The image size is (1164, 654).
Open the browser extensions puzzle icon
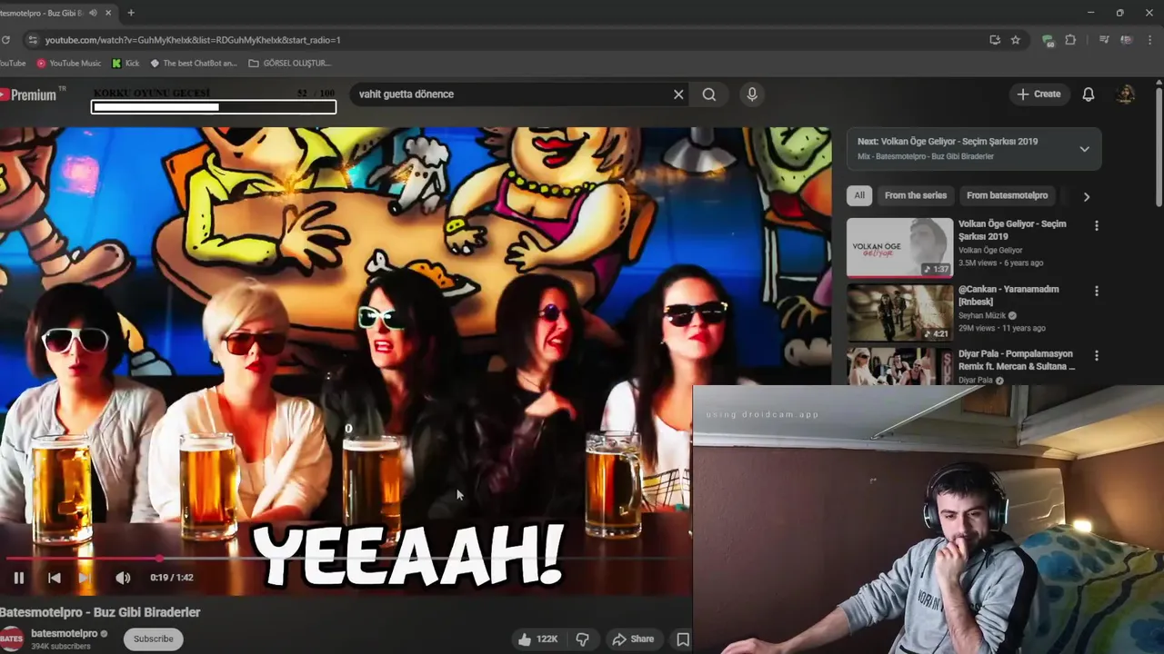[x=1070, y=40]
